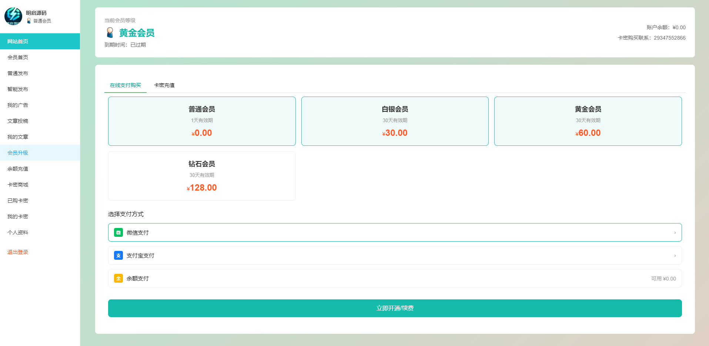Screen dimensions: 709x346
Task: Click small member icon next to 普通会员 in sidebar
Action: tap(29, 21)
